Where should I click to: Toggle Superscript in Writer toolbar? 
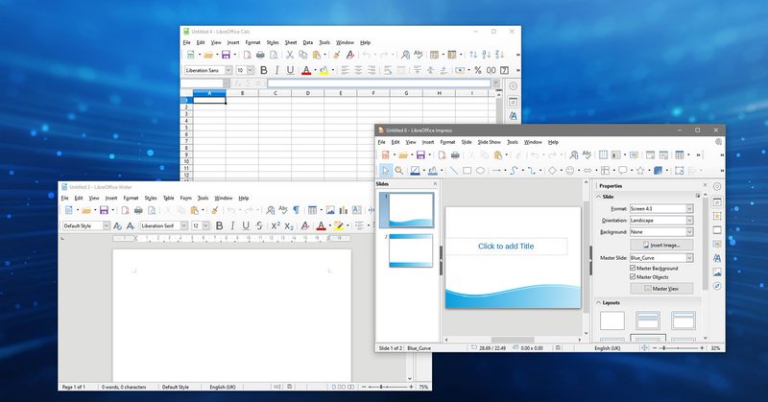coord(276,225)
